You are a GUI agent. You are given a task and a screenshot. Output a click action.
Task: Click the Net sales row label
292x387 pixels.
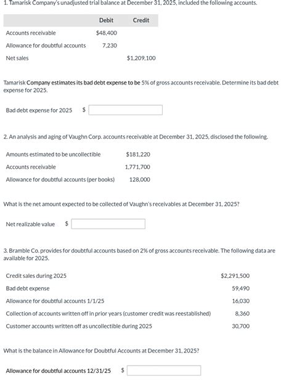[17, 59]
